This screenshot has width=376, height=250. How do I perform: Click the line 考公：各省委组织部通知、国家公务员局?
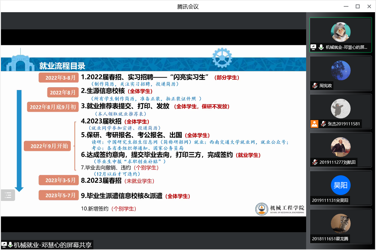pos(138,148)
